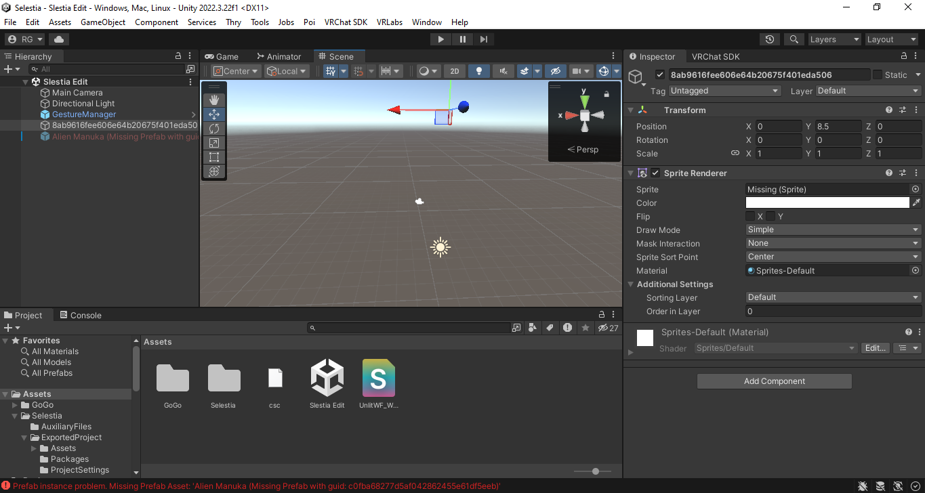Open Scene camera settings
The width and height of the screenshot is (925, 493).
point(580,71)
